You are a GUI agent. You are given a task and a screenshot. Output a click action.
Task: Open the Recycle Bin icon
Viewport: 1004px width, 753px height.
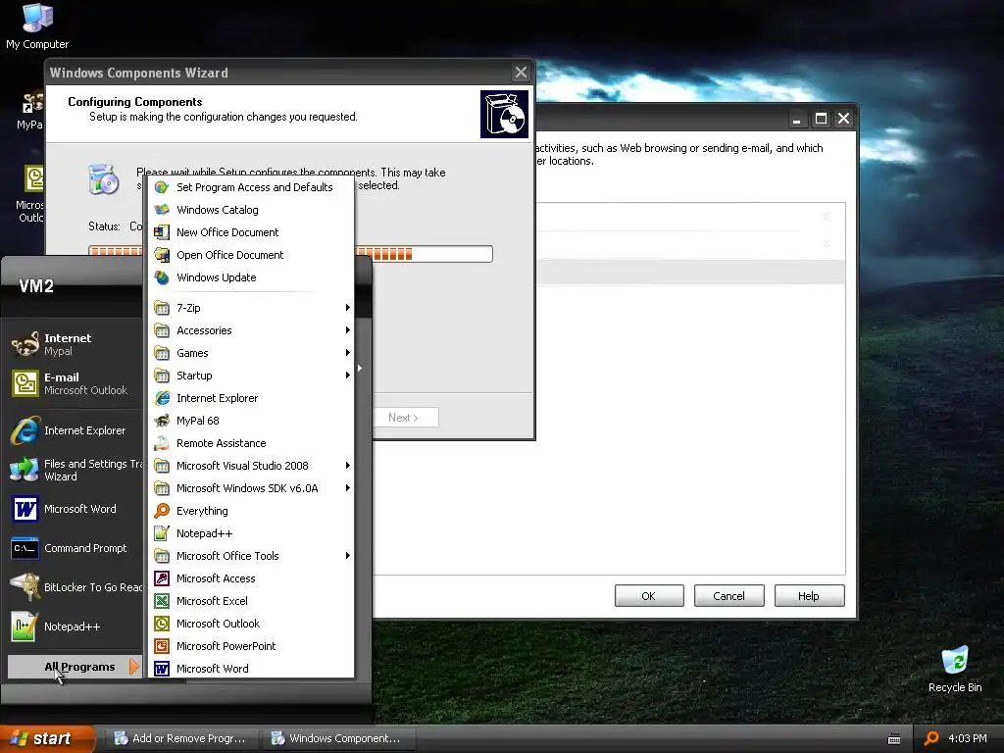click(x=955, y=670)
